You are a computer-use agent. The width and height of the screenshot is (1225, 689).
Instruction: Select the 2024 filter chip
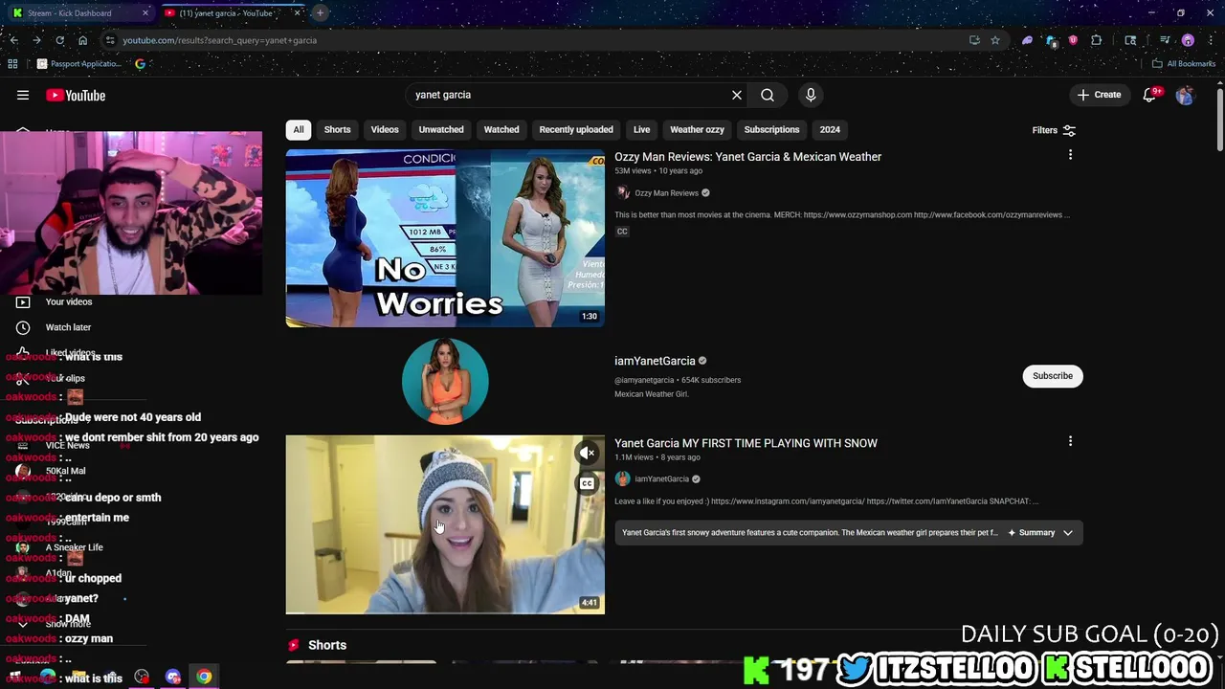pyautogui.click(x=830, y=130)
